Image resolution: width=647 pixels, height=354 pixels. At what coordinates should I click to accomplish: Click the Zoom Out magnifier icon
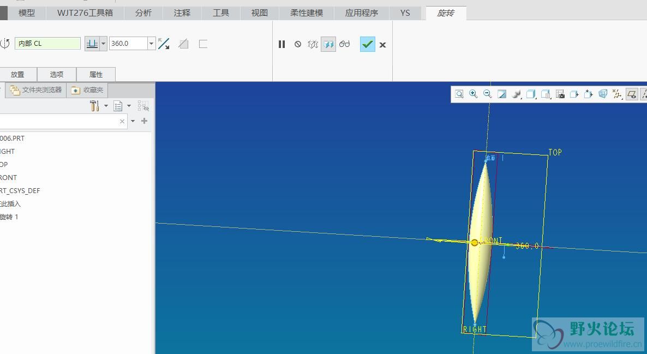pyautogui.click(x=487, y=94)
